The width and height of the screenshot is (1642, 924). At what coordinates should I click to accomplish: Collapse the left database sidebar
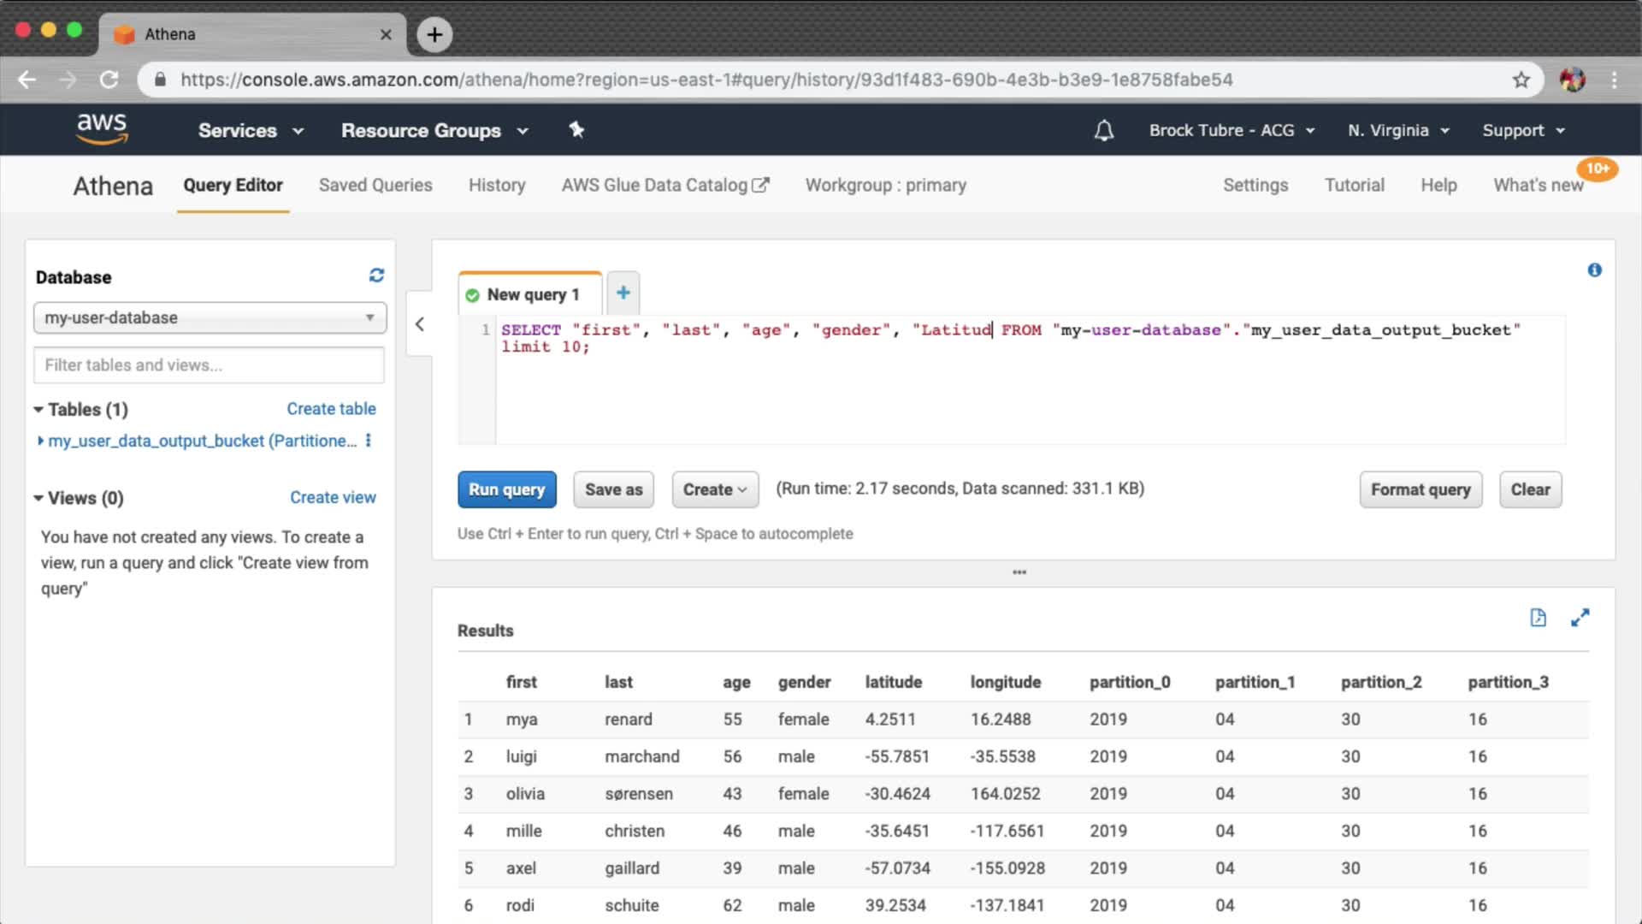coord(419,324)
